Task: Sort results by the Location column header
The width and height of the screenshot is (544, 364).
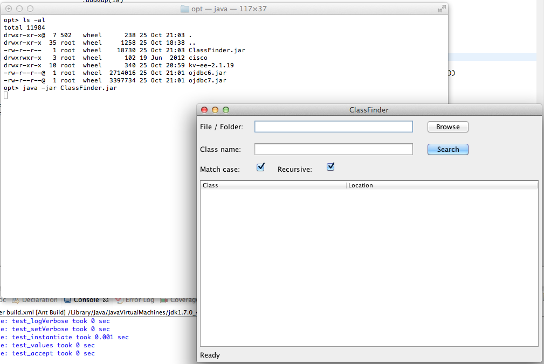Action: pyautogui.click(x=442, y=185)
